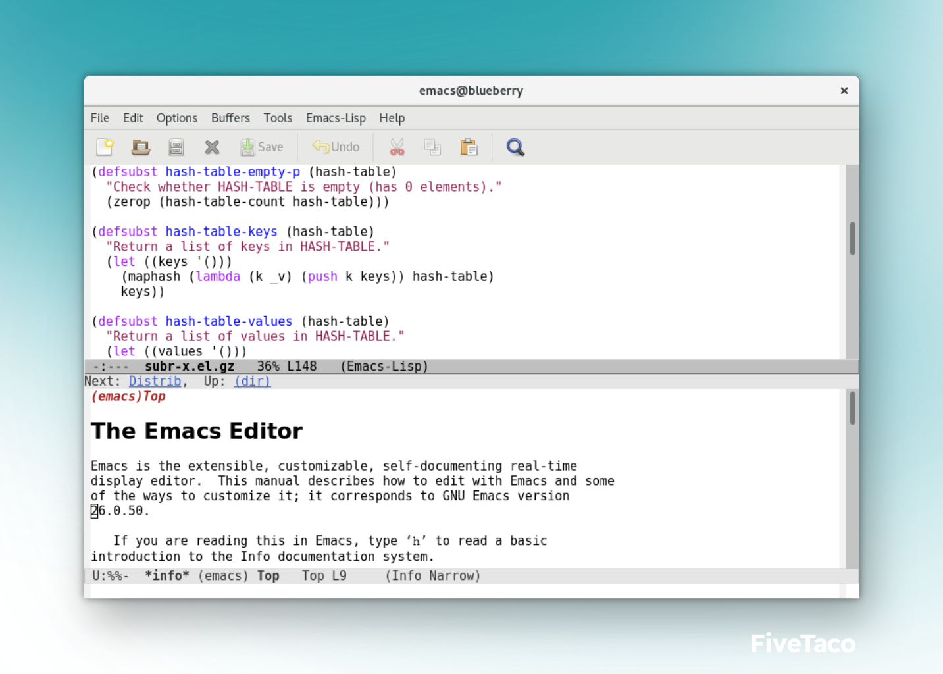Click the New File toolbar icon

click(105, 147)
